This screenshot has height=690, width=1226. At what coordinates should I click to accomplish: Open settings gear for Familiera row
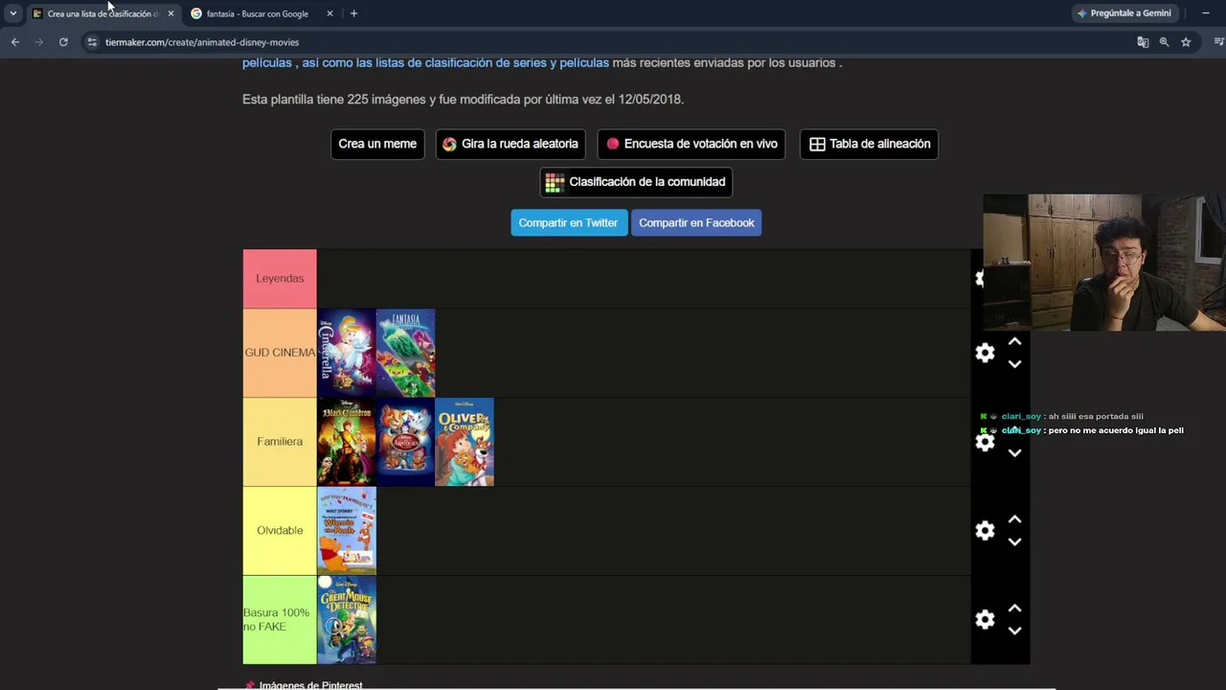(x=985, y=442)
